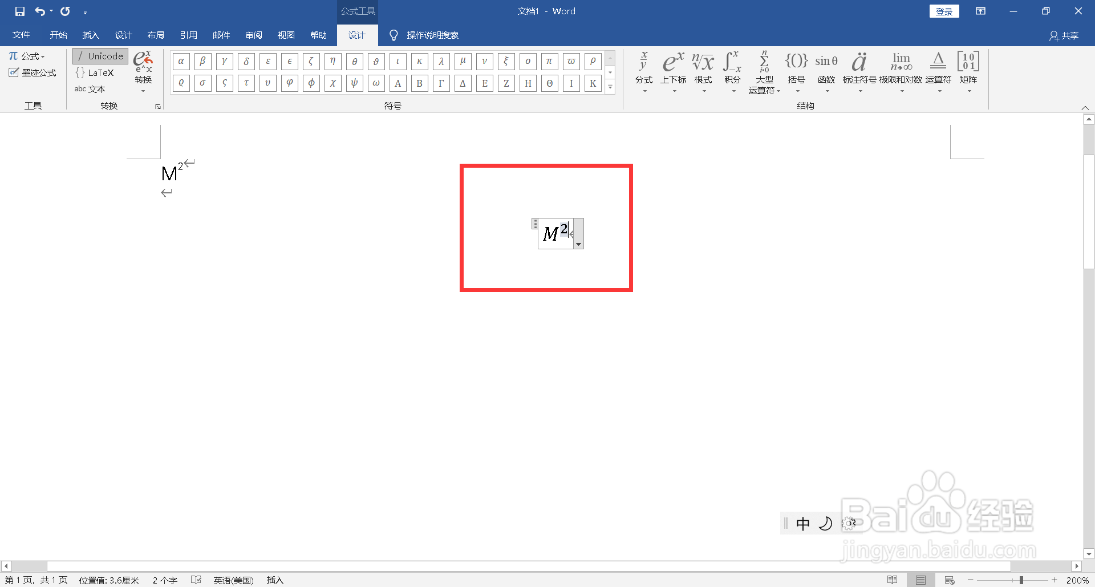Image resolution: width=1095 pixels, height=587 pixels.
Task: Open the 积分 integral structure menu
Action: (732, 72)
